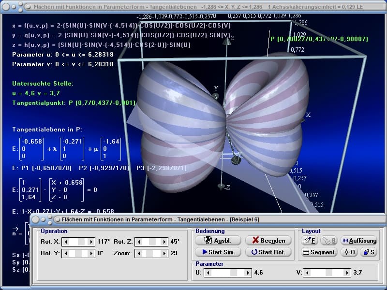387x290 pixels.
Task: Click the Ausbl. button to hide the panel
Action: (x=218, y=240)
